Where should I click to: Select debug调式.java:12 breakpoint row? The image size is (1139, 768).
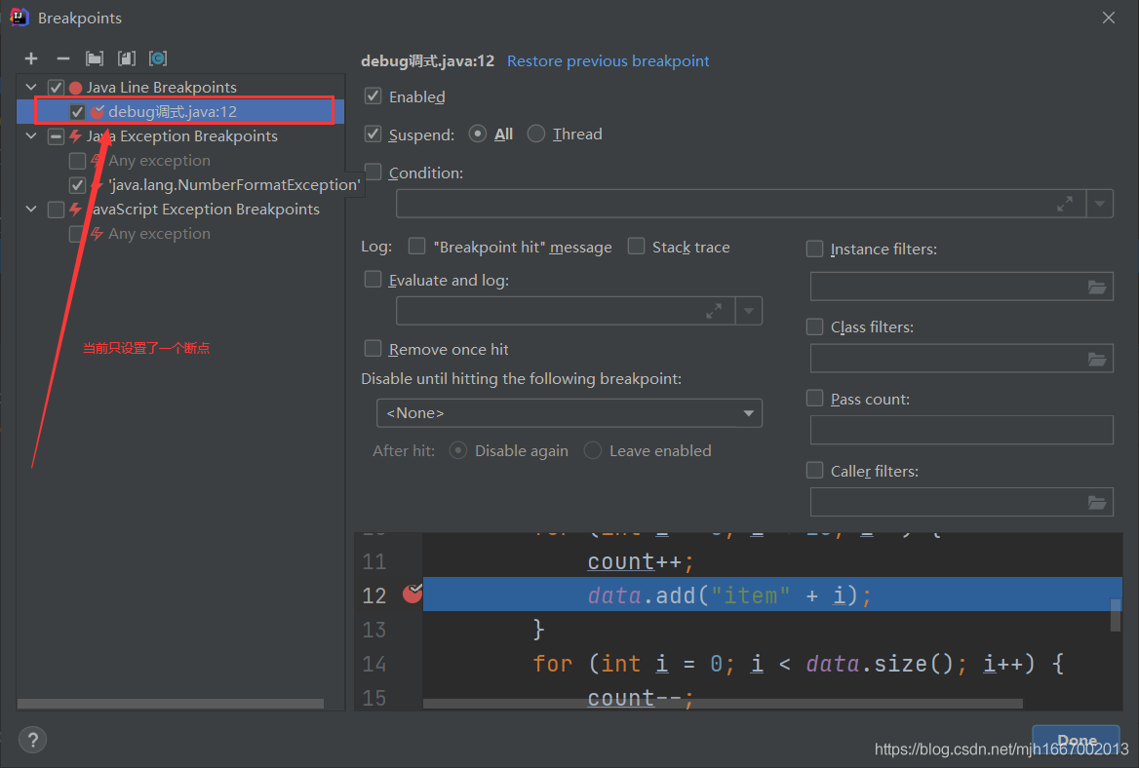click(x=180, y=112)
